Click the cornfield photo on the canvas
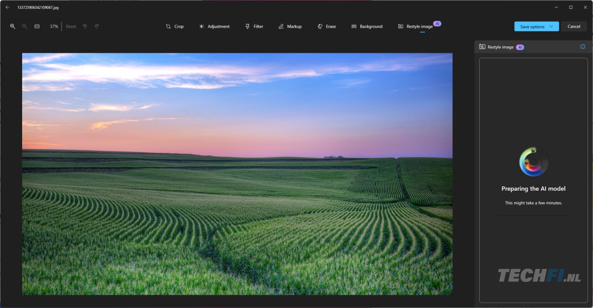593x308 pixels. coord(237,174)
